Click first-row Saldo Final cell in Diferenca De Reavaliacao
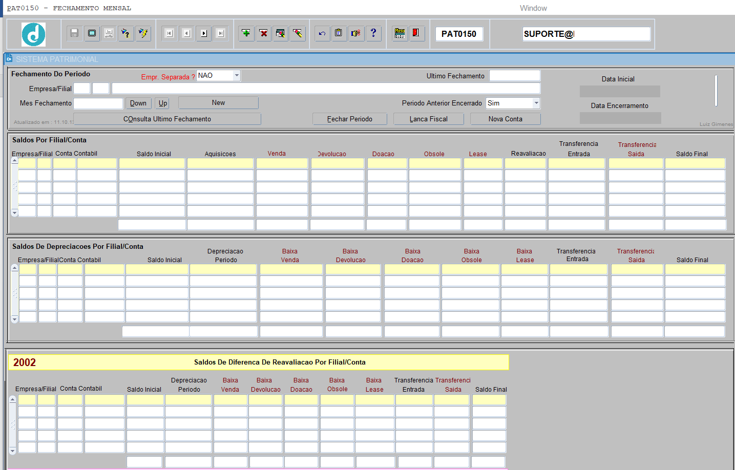 [489, 399]
